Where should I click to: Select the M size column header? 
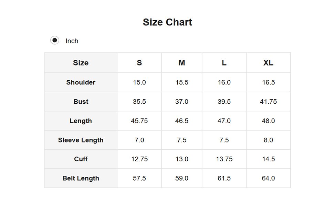[182, 63]
